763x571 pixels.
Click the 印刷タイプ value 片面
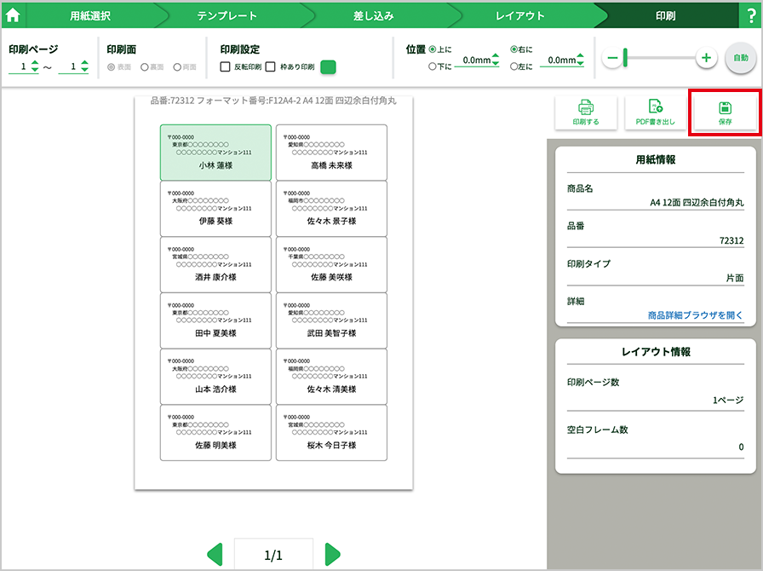(x=735, y=278)
